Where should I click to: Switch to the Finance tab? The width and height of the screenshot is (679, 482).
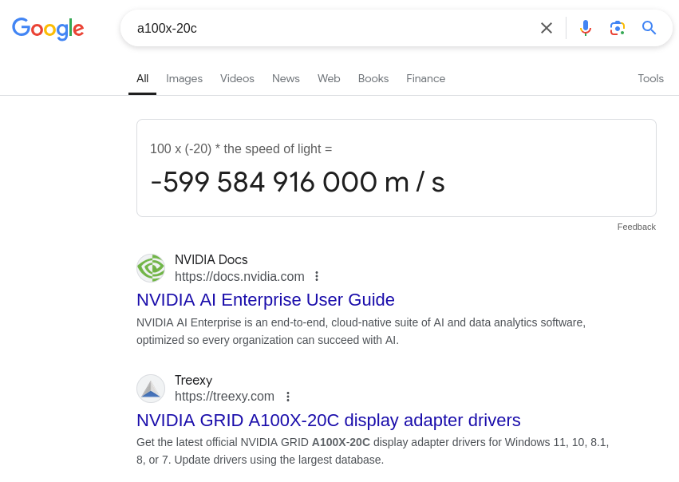click(x=426, y=78)
